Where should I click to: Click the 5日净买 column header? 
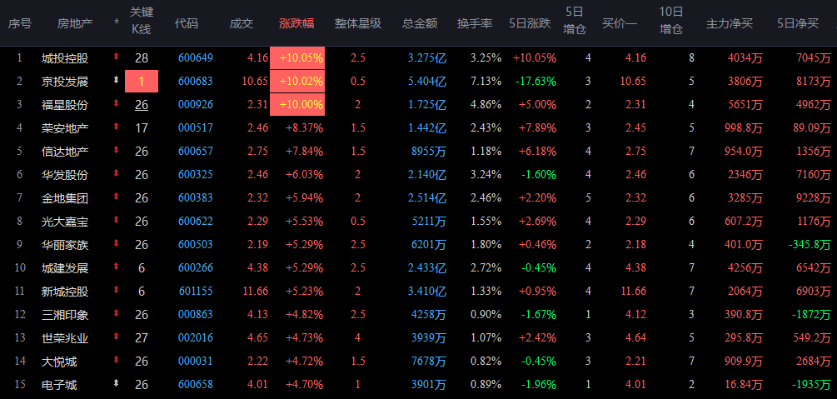[x=798, y=23]
